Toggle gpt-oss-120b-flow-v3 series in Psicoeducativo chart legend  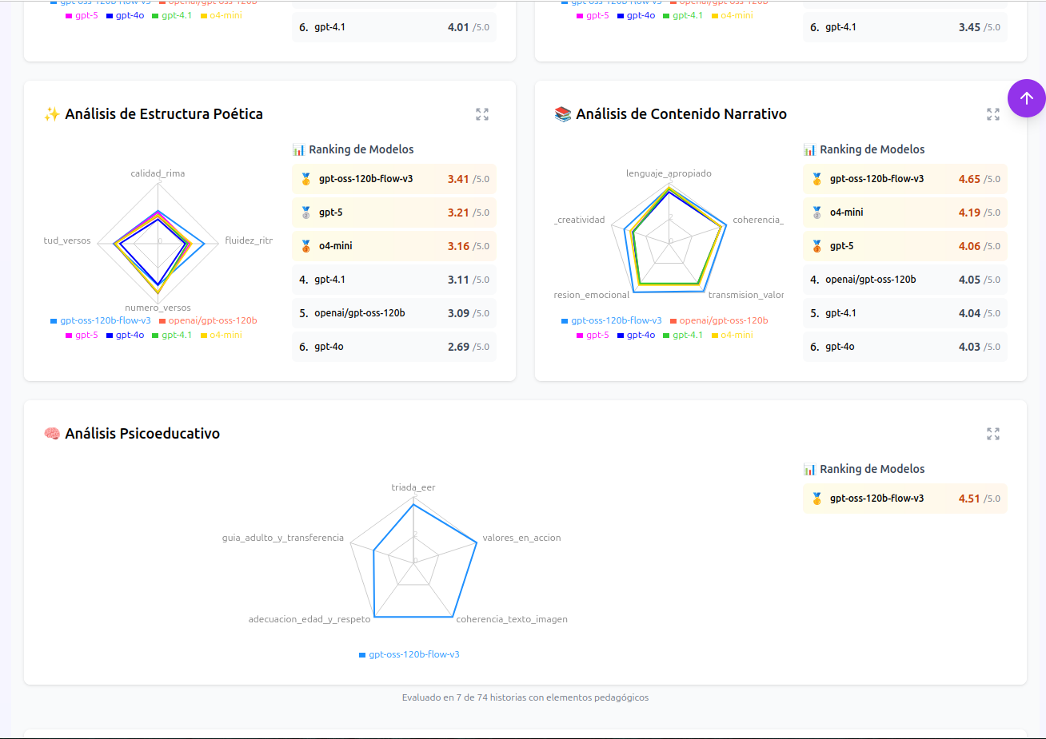[x=409, y=654]
